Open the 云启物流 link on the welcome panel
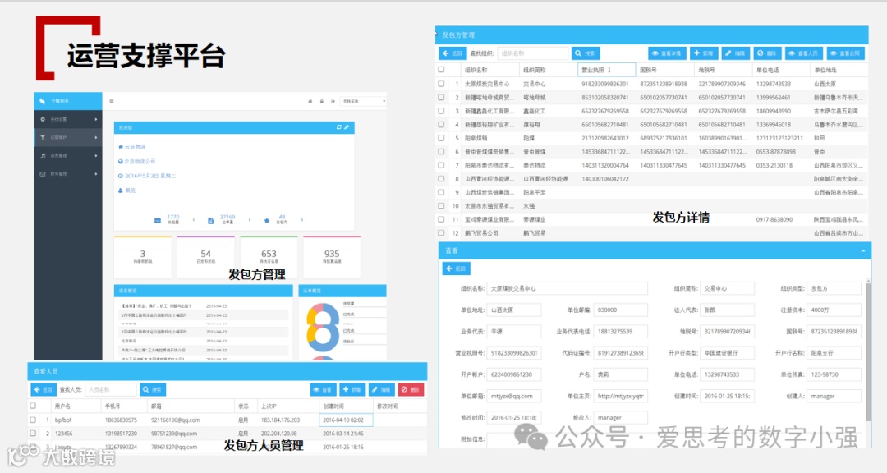887x473 pixels. tap(133, 147)
